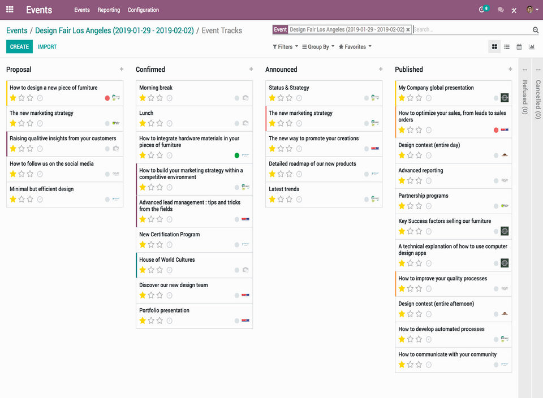Expand the folded Refused column
This screenshot has width=543, height=398.
[x=525, y=97]
